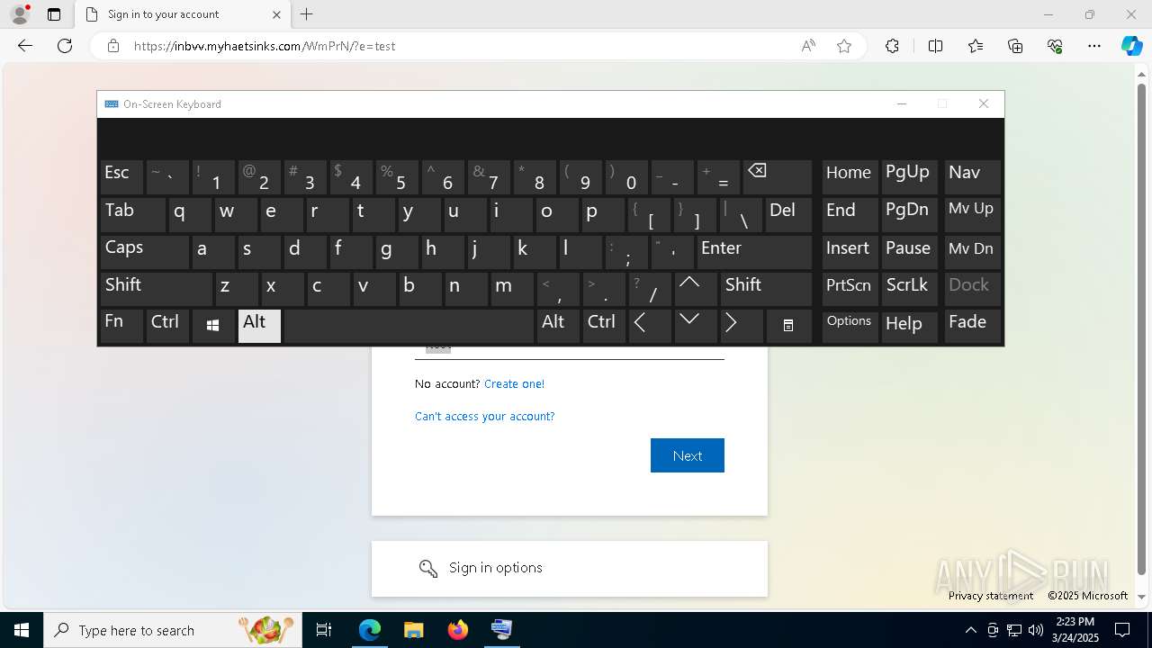Viewport: 1152px width, 648px height.
Task: Toggle the right Alt key
Action: point(558,326)
